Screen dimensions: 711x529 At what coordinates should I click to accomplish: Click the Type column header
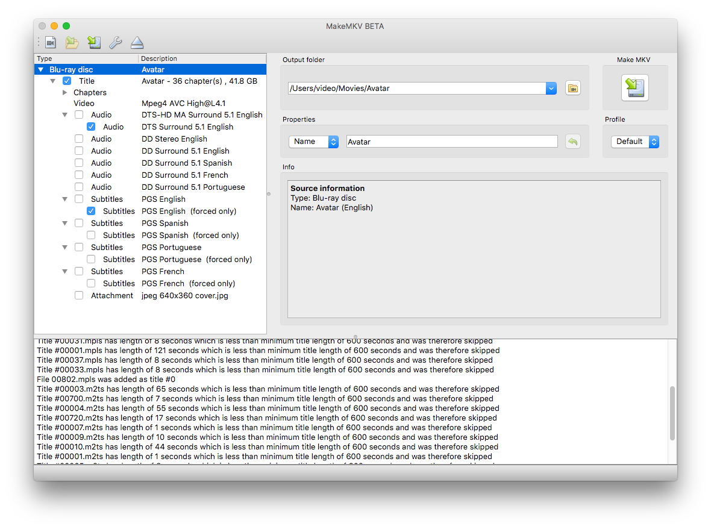coord(86,58)
